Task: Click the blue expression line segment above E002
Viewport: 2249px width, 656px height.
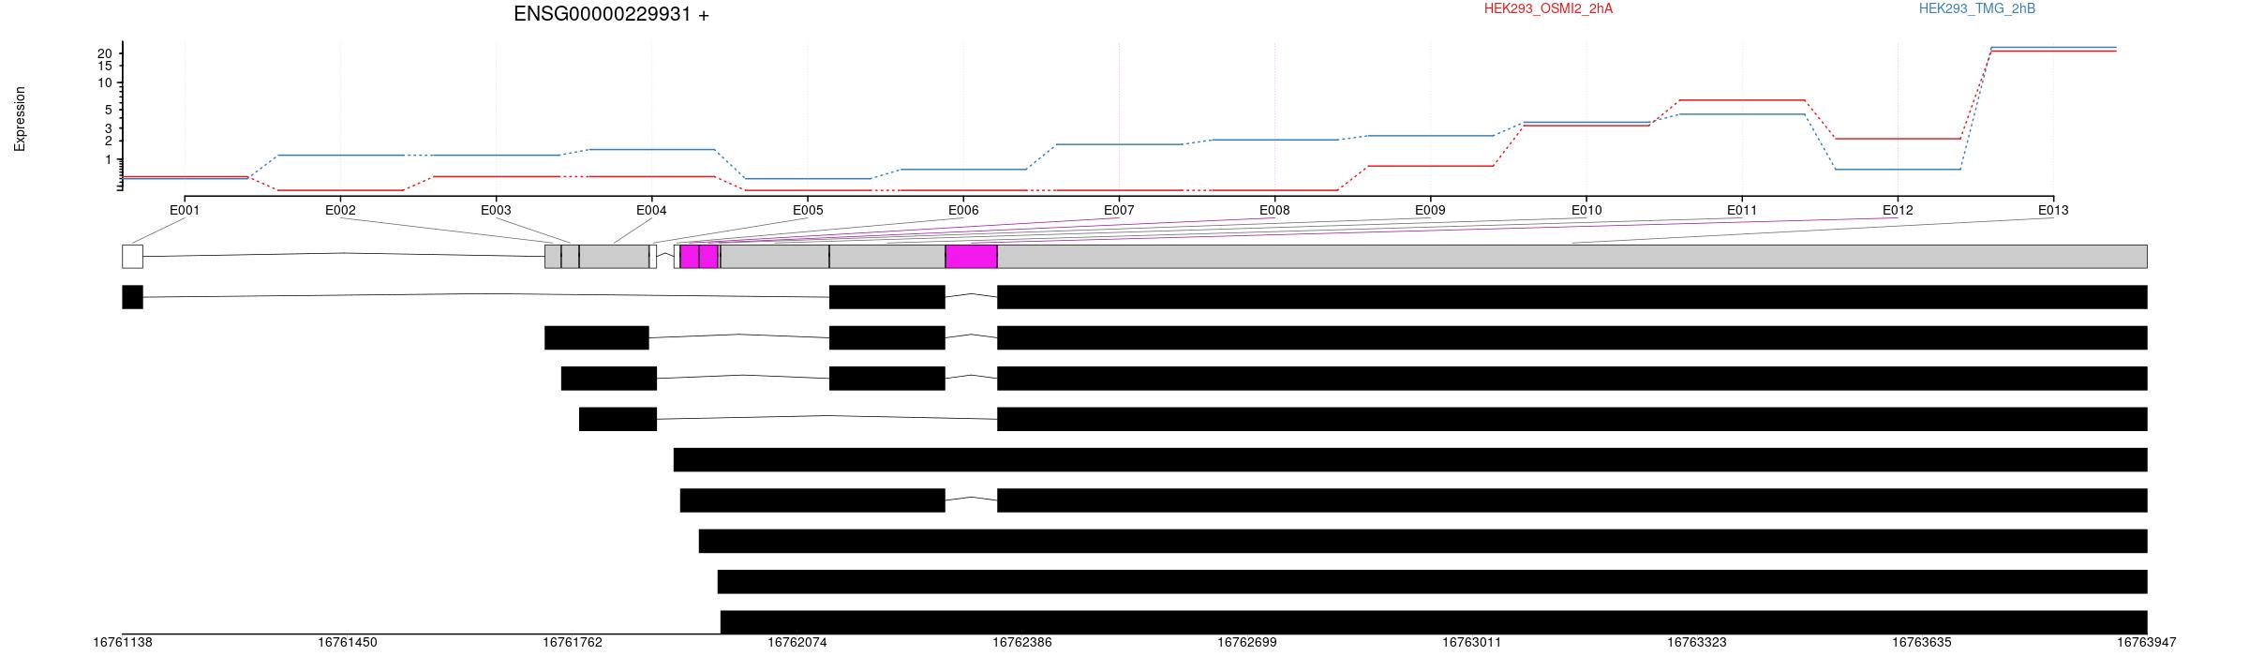Action: tap(340, 155)
